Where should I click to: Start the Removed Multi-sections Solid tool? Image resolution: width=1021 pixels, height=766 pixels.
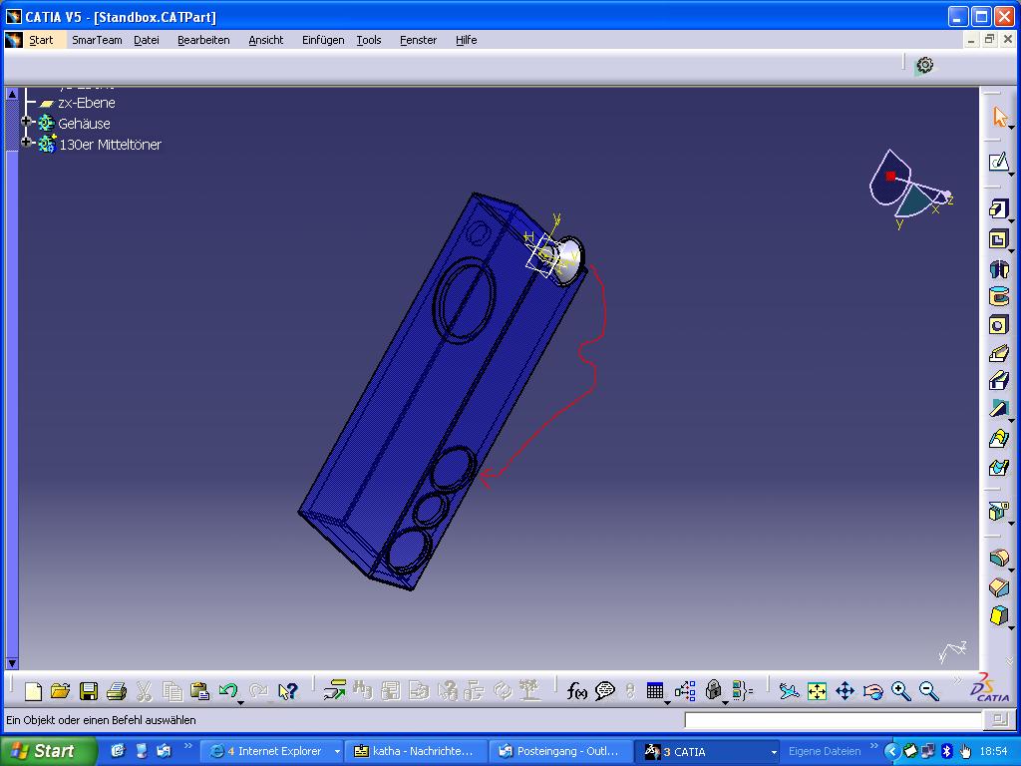click(x=999, y=467)
